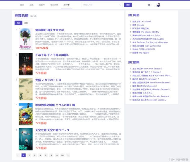This screenshot has width=190, height=162.
Task: Open title link 哈尔的移动城堡 ハウルの動く城
Action: click(x=55, y=105)
